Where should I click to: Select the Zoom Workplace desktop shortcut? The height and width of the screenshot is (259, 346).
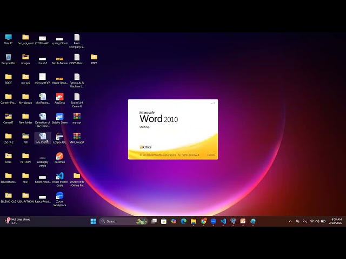pos(59,199)
